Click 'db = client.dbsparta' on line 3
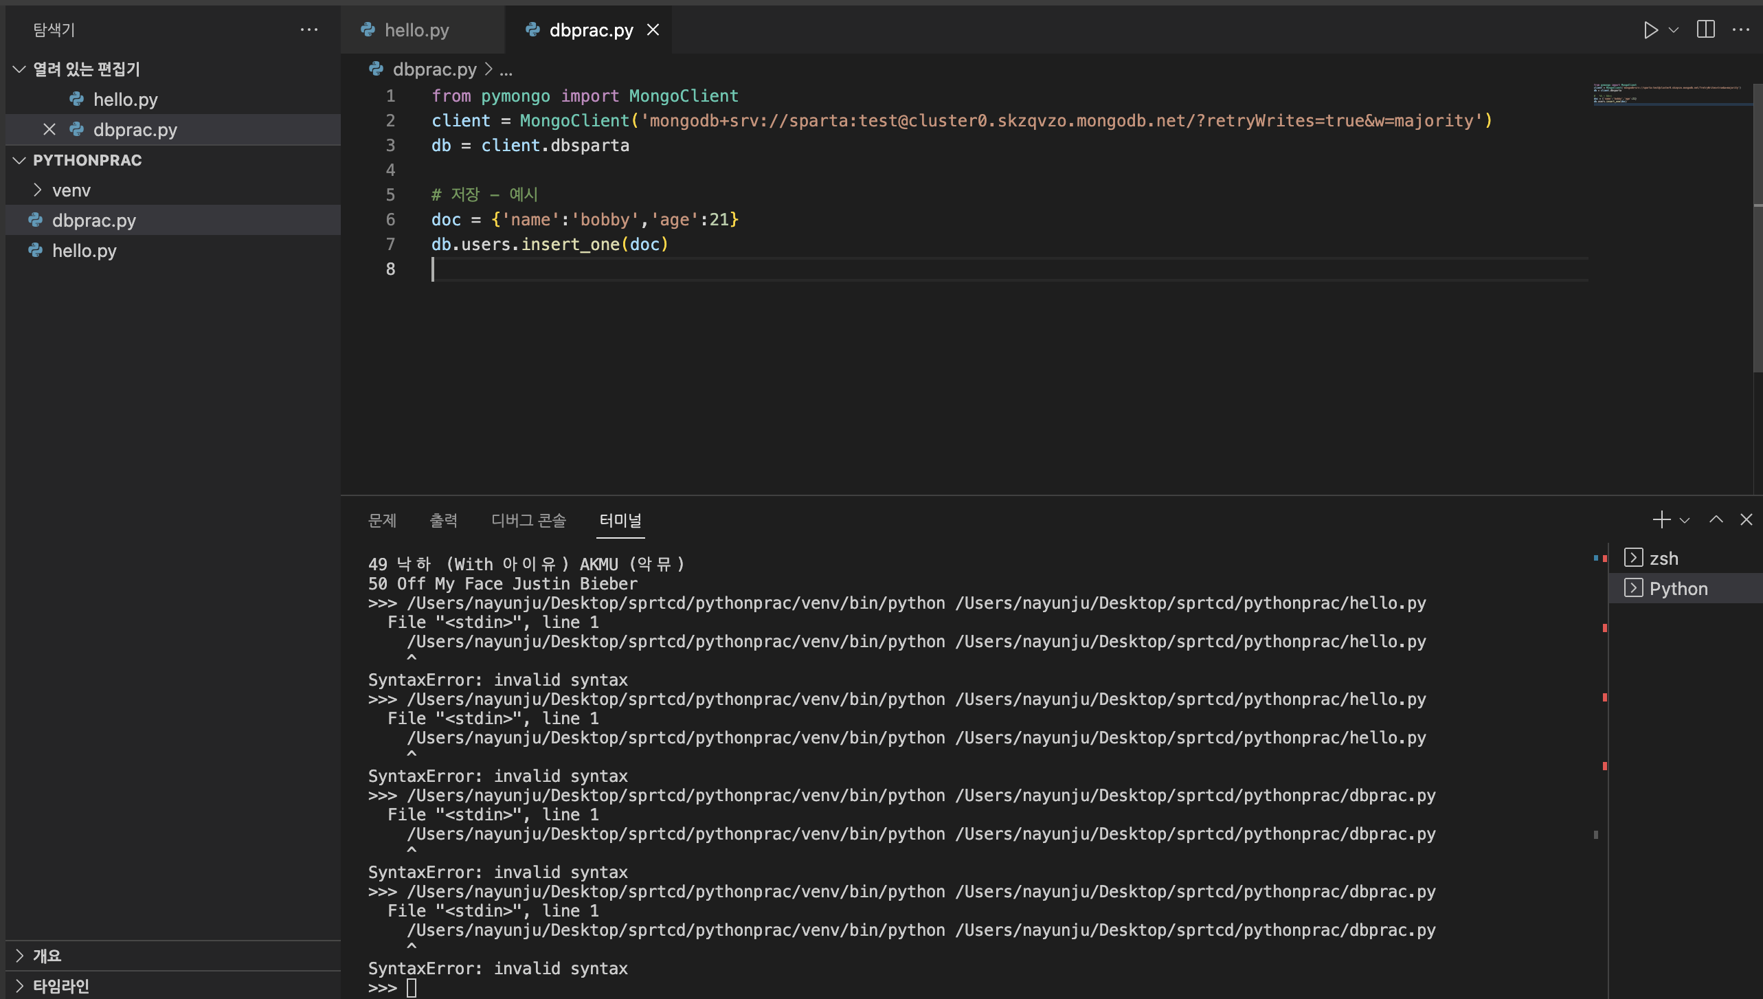1763x999 pixels. tap(530, 146)
